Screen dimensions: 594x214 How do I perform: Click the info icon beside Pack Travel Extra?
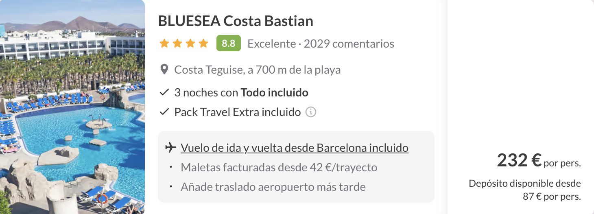[x=311, y=112]
